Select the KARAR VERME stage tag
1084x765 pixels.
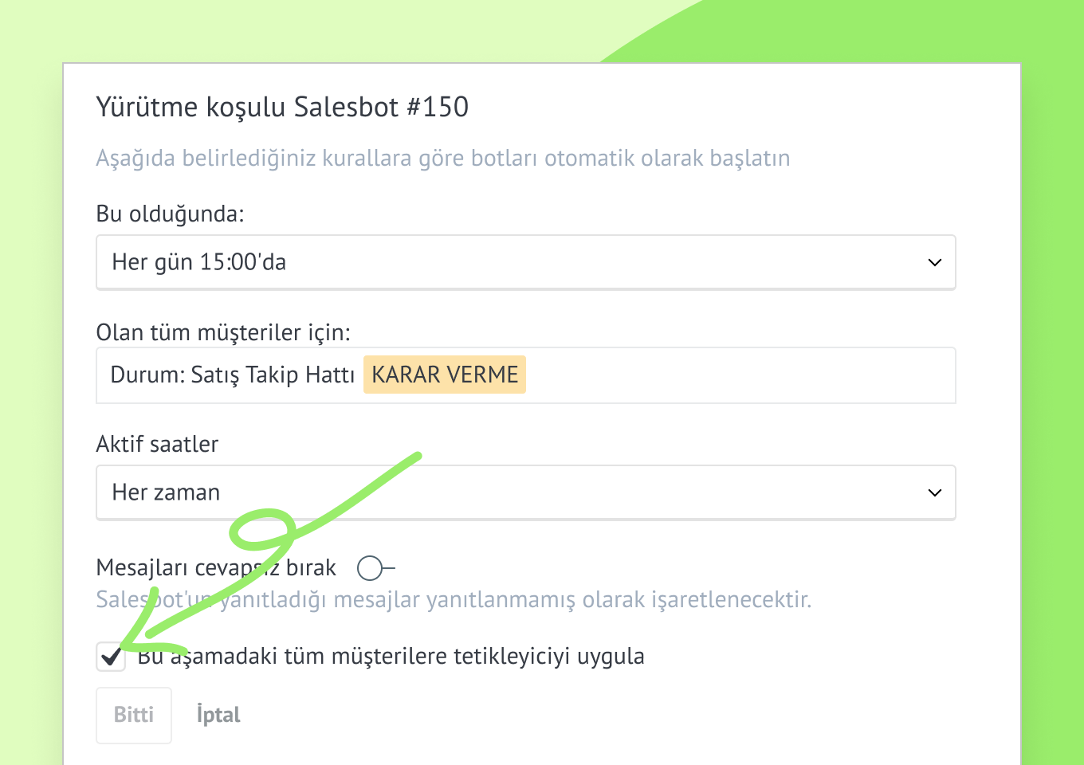445,375
